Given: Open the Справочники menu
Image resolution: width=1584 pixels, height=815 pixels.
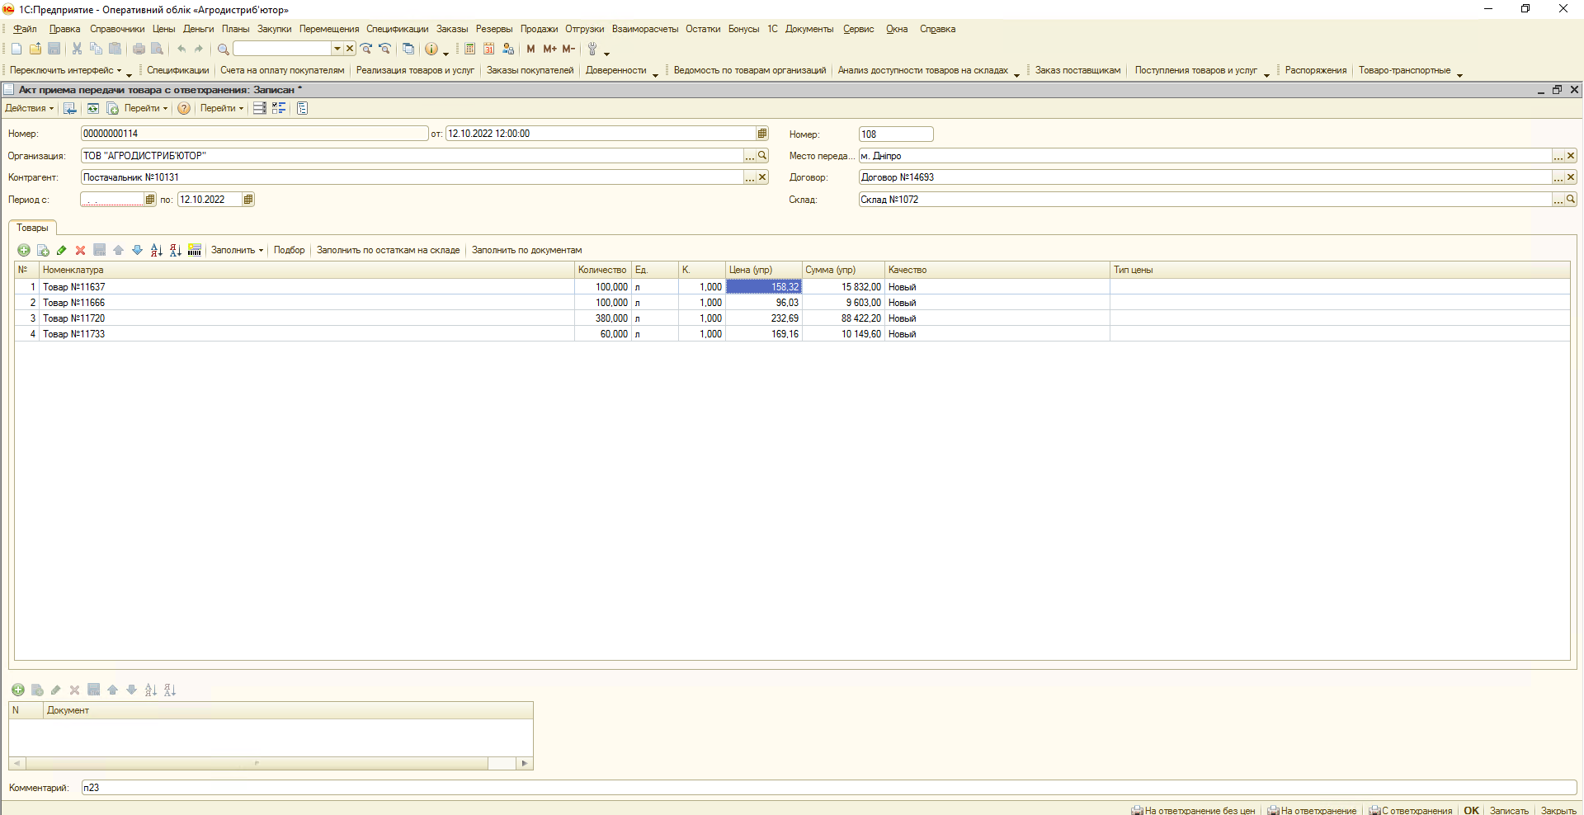Looking at the screenshot, I should pos(117,29).
